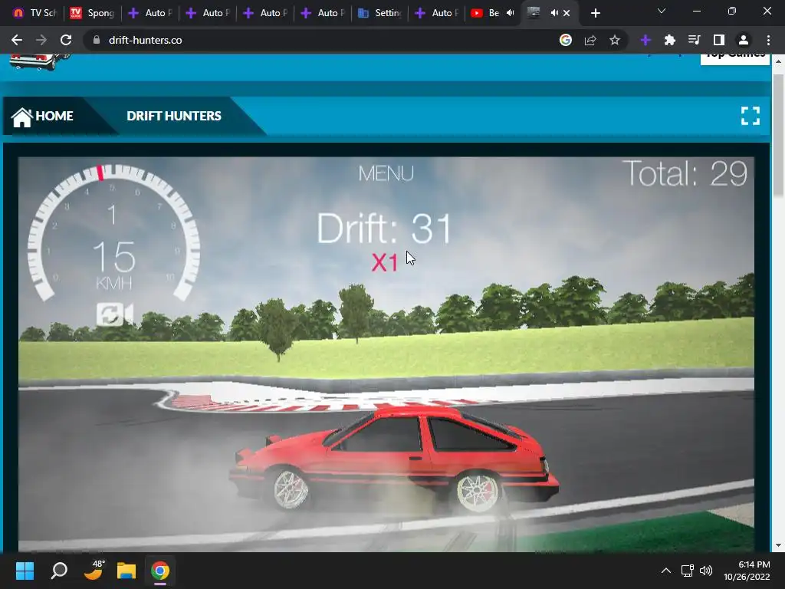
Task: Click the Google icon in address bar
Action: [566, 40]
